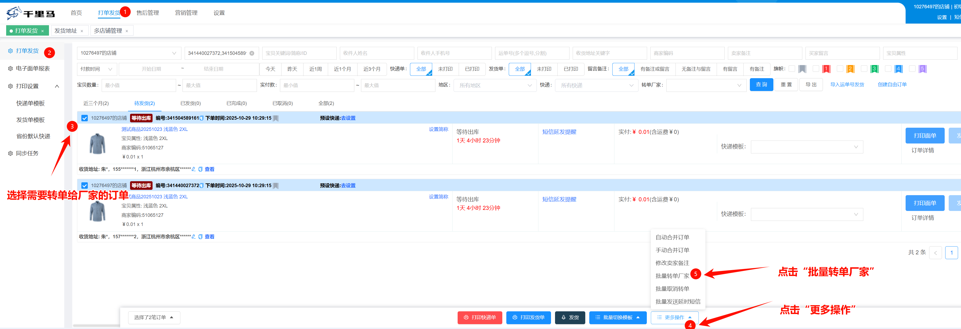Viewport: 961px width, 329px height.
Task: Uncheck the first order's checkbox
Action: (x=85, y=118)
